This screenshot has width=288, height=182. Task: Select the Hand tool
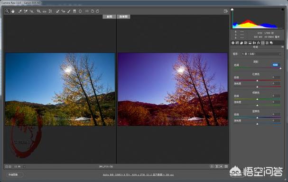(x=13, y=11)
